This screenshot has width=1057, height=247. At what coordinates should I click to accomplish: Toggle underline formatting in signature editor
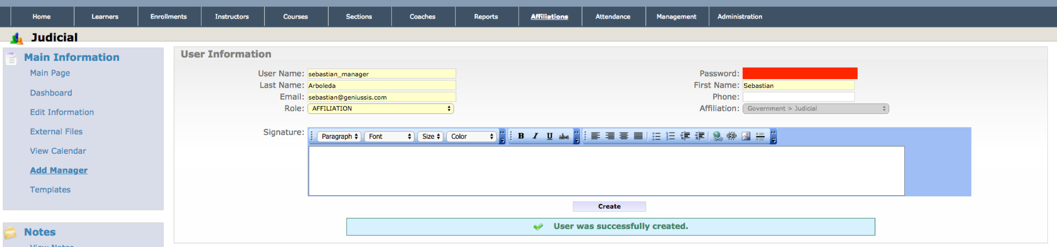tap(550, 136)
